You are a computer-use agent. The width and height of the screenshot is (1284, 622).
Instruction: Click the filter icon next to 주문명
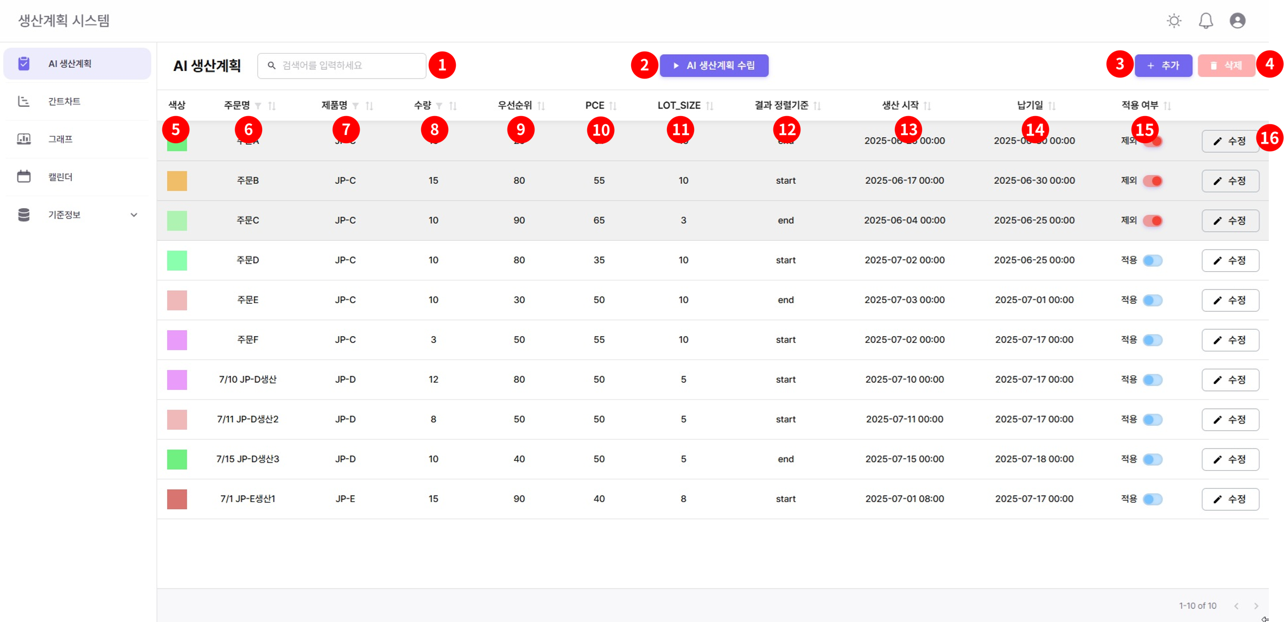click(258, 106)
